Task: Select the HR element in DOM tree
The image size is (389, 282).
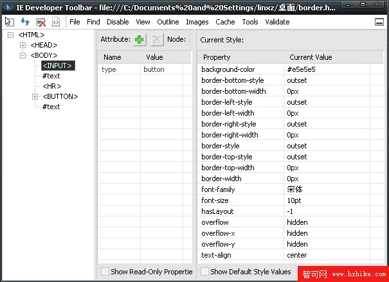Action: pyautogui.click(x=51, y=86)
